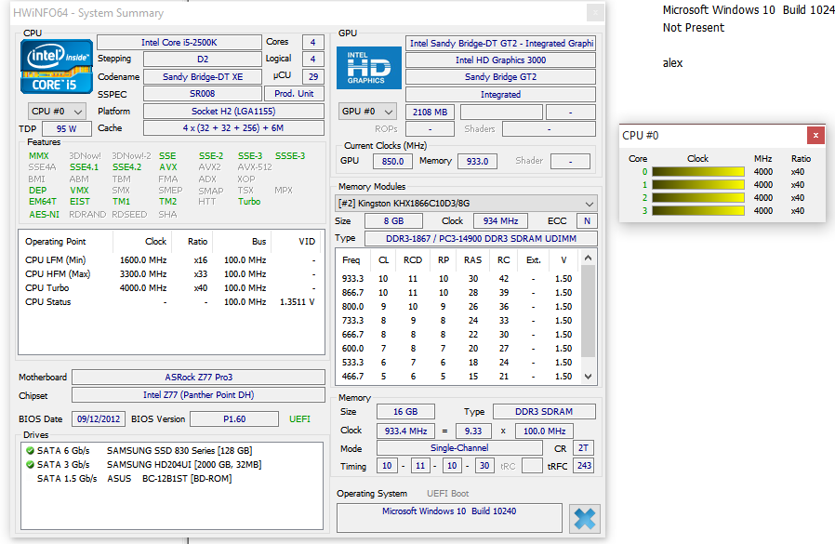This screenshot has width=835, height=544.
Task: Click the BIOS version P1.60 field
Action: [x=234, y=419]
